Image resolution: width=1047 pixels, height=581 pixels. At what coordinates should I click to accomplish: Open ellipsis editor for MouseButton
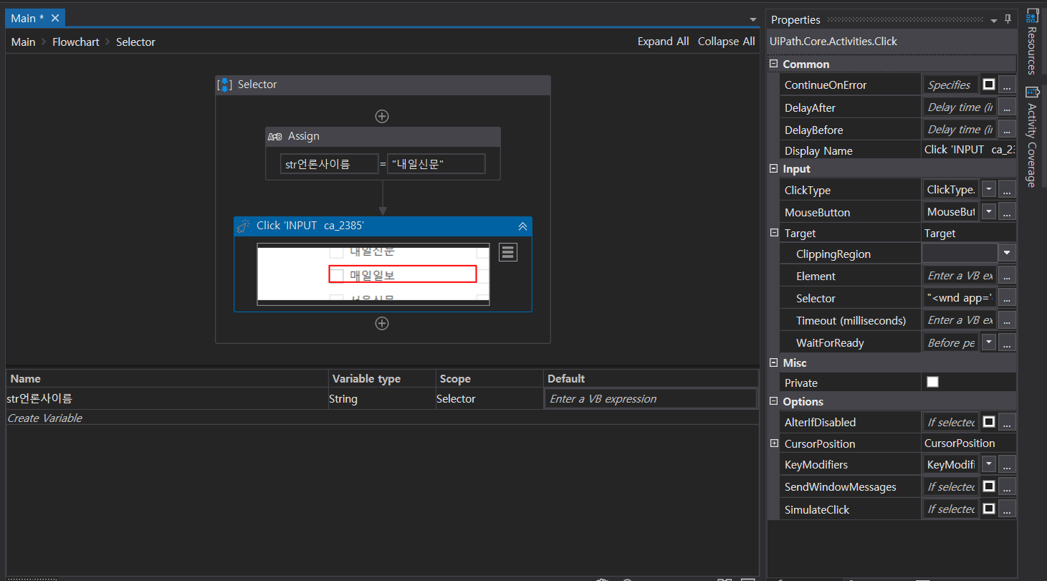pos(1007,211)
